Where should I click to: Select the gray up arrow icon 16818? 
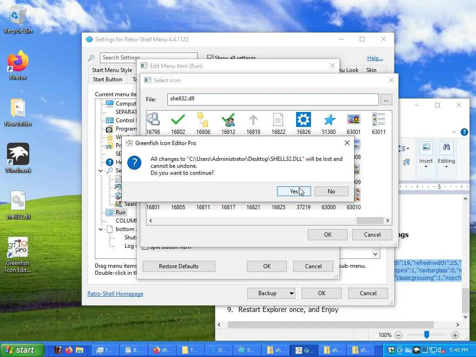pos(253,123)
